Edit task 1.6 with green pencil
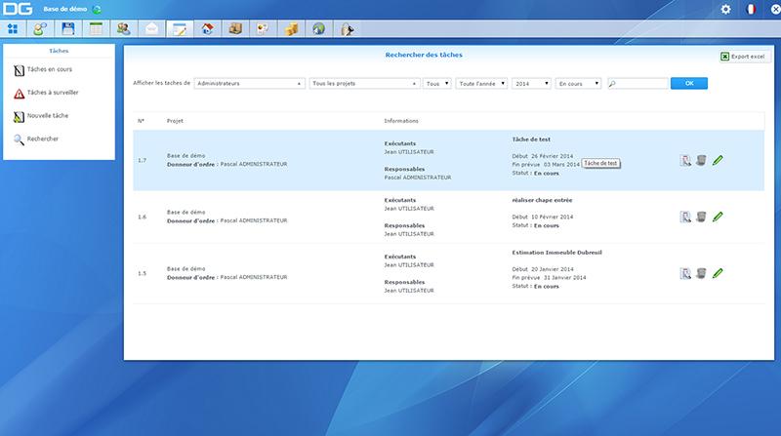781x436 pixels. 718,217
